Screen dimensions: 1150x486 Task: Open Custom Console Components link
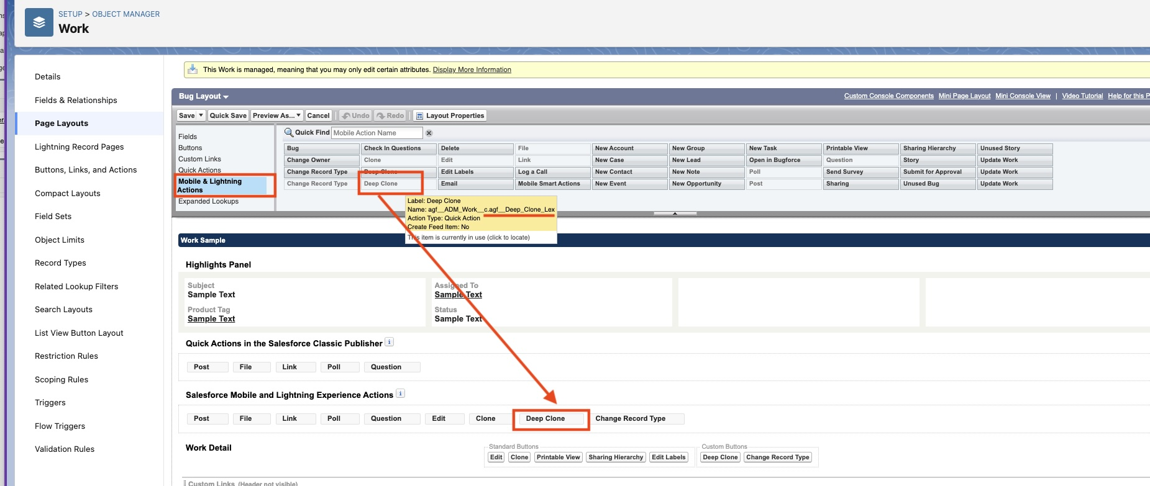click(889, 96)
